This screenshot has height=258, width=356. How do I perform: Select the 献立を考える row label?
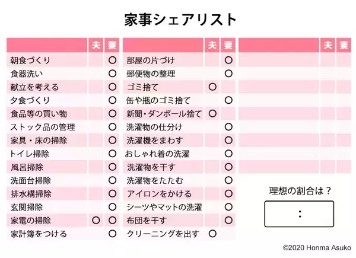coord(34,87)
